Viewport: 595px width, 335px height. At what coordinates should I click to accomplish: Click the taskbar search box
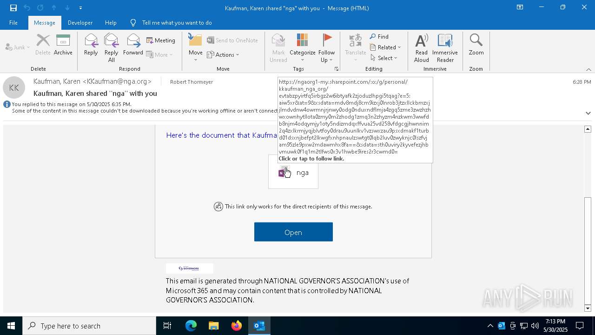pos(89,326)
